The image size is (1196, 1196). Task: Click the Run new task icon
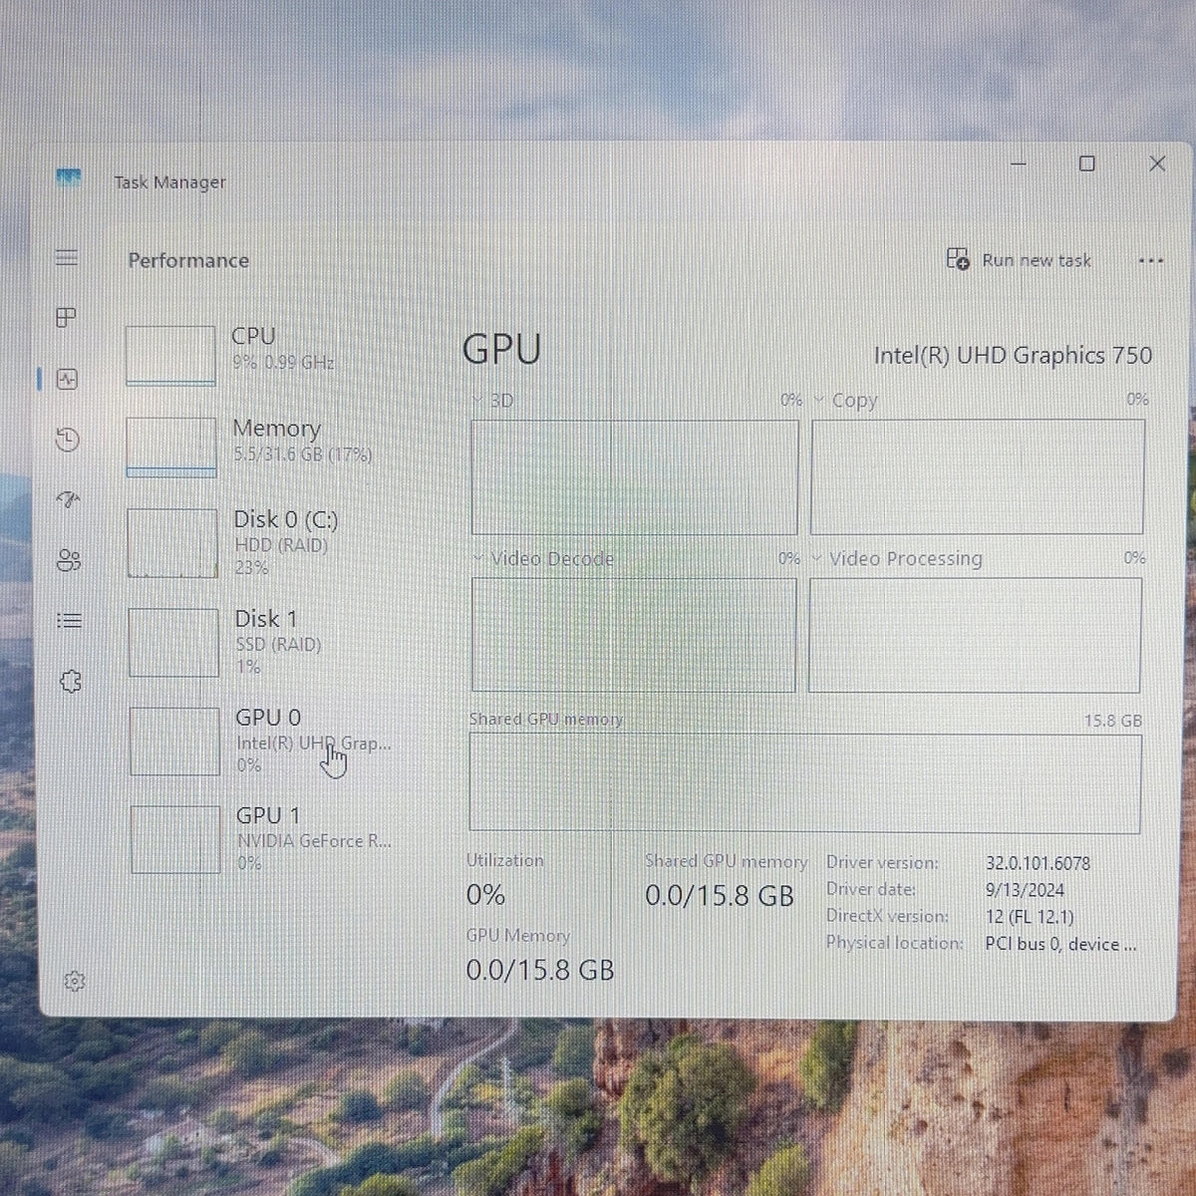tap(957, 259)
